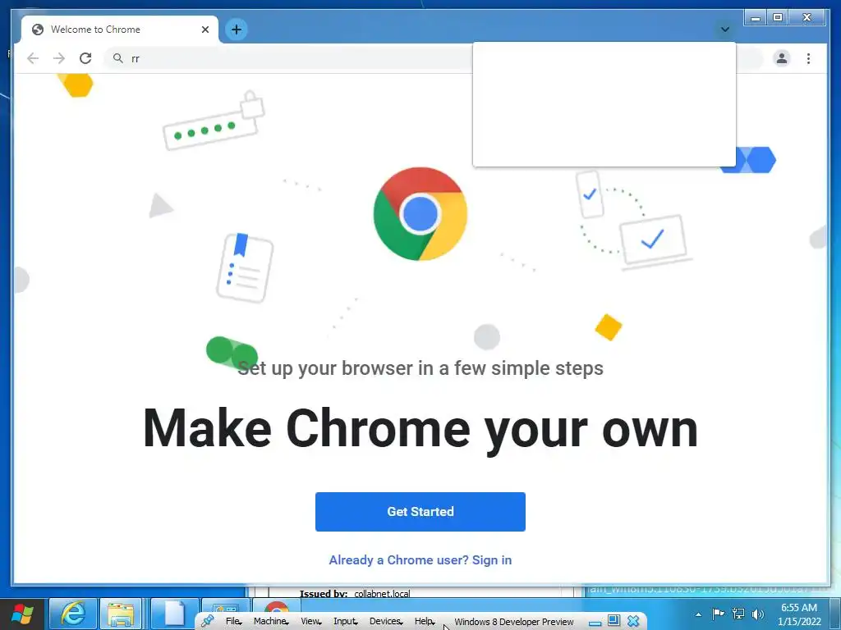Open the Devices menu in VirtualBox toolbar
Viewport: 841px width, 630px height.
386,622
